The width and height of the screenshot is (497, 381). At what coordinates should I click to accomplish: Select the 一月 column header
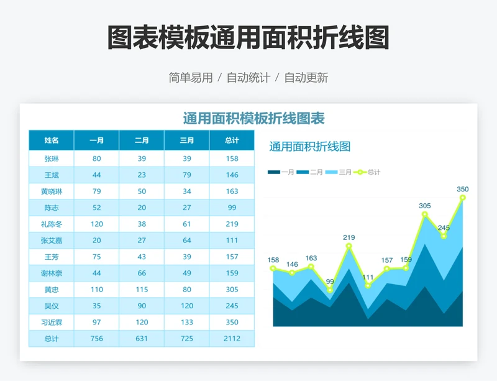[x=97, y=140]
